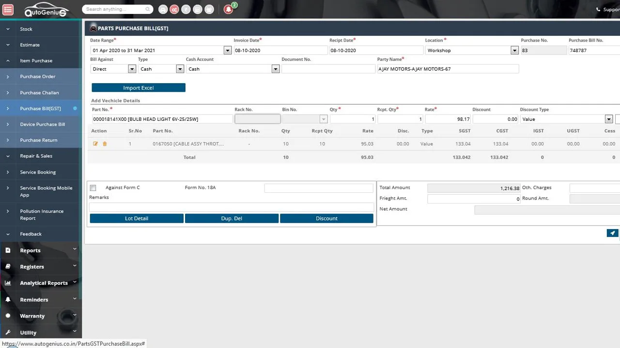Image resolution: width=620 pixels, height=348 pixels.
Task: Click the rupee symbol icon in top bar
Action: click(x=186, y=9)
